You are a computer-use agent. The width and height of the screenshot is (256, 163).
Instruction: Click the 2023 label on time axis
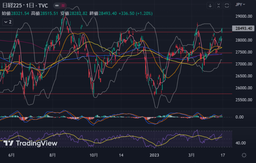pos(155,155)
